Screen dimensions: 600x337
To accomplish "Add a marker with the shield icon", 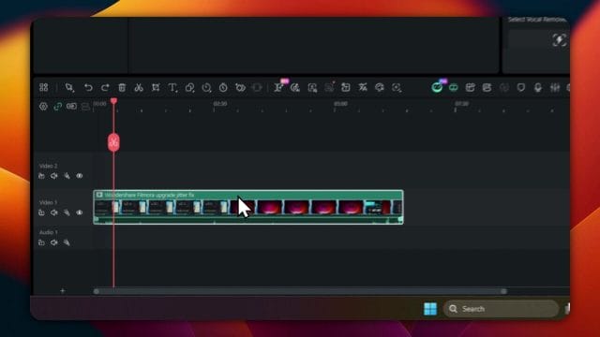I will click(521, 87).
